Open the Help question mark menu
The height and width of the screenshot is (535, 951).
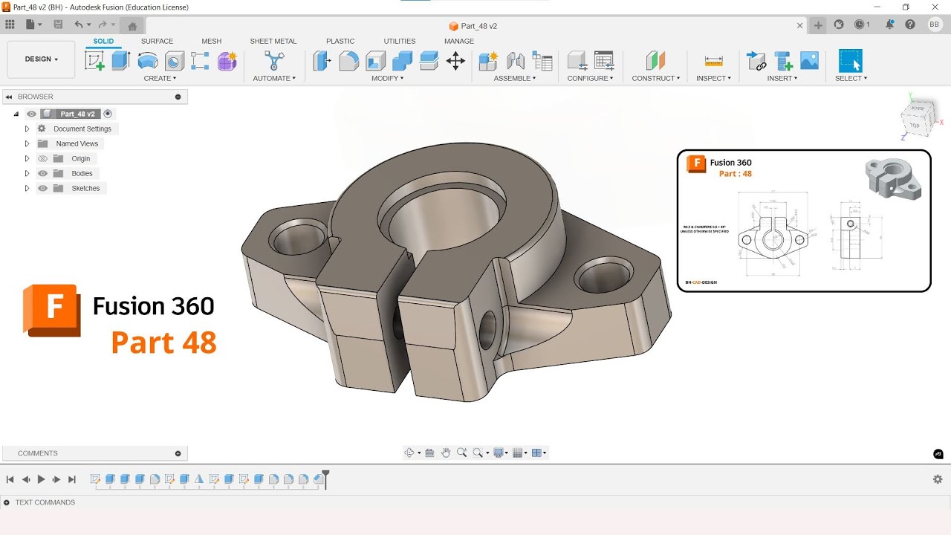click(910, 25)
